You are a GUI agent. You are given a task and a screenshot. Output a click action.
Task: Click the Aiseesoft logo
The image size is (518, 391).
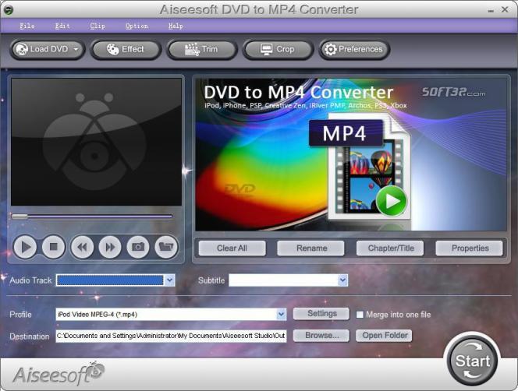coord(59,374)
